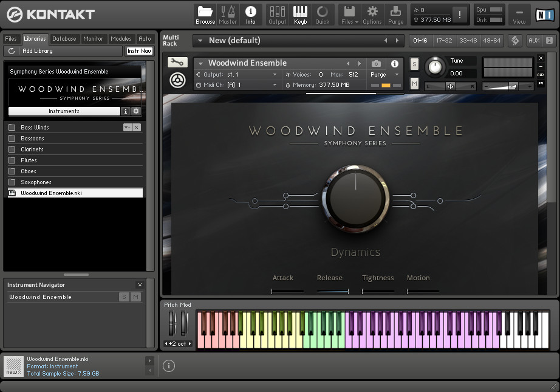This screenshot has width=560, height=392.
Task: Switch to the Monitor tab
Action: [x=93, y=39]
